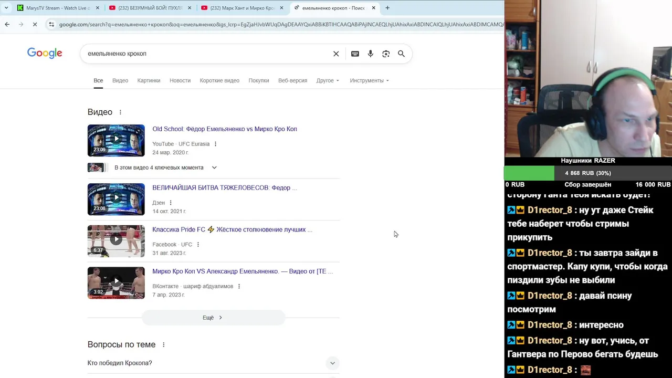Open ВЕЛИЧАЙШАЯ БИТВА ТЯЖЕЛОВЕСОВ link

coord(225,187)
